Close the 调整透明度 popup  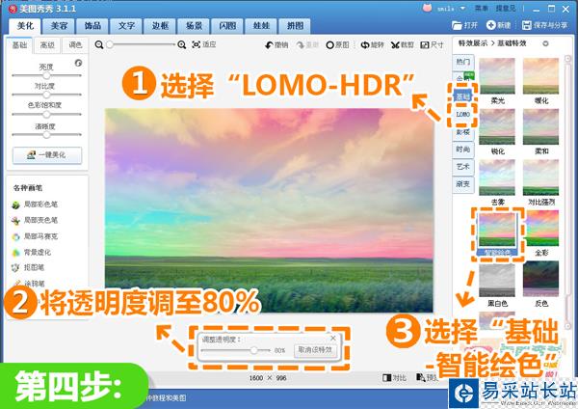click(333, 338)
